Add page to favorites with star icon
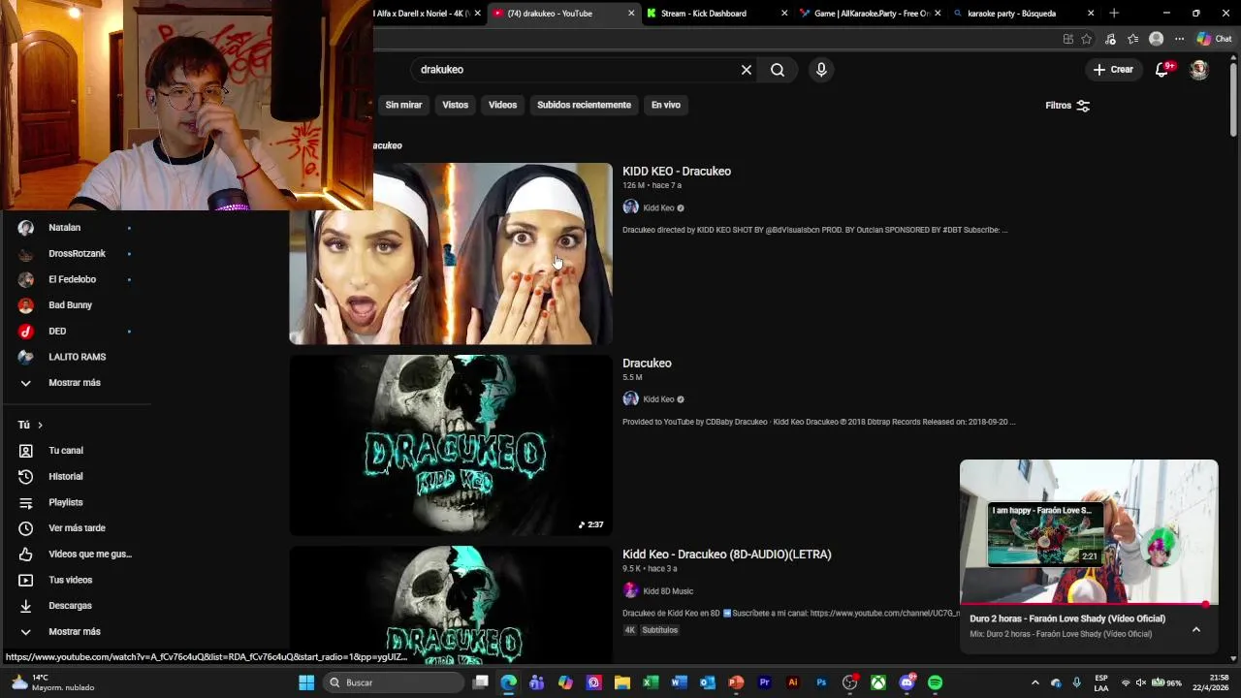This screenshot has height=698, width=1241. point(1087,39)
